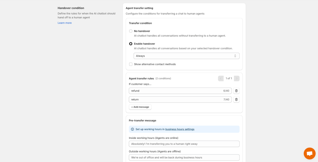The width and height of the screenshot is (318, 162).
Task: Click into the "return" message field
Action: point(175,99)
